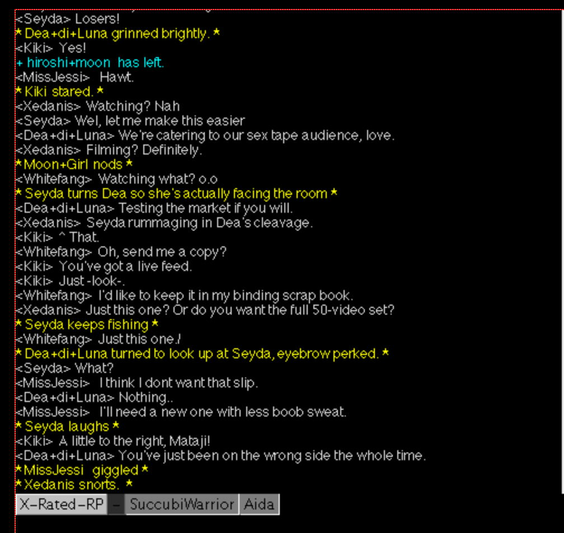564x533 pixels.
Task: Click the chat scrollbar on the right edge
Action: coord(562,252)
